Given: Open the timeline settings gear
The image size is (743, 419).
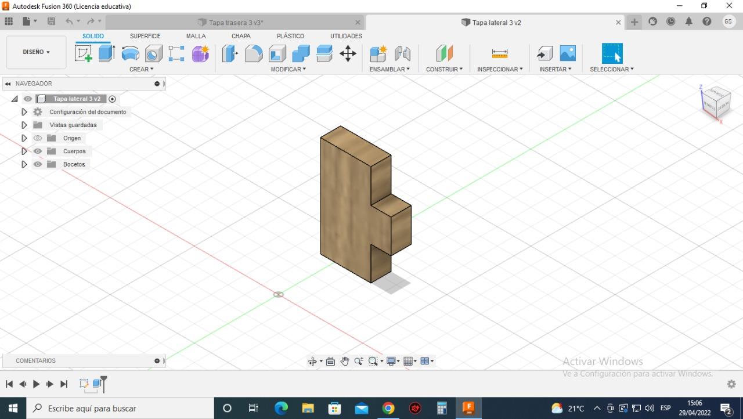Looking at the screenshot, I should 731,384.
